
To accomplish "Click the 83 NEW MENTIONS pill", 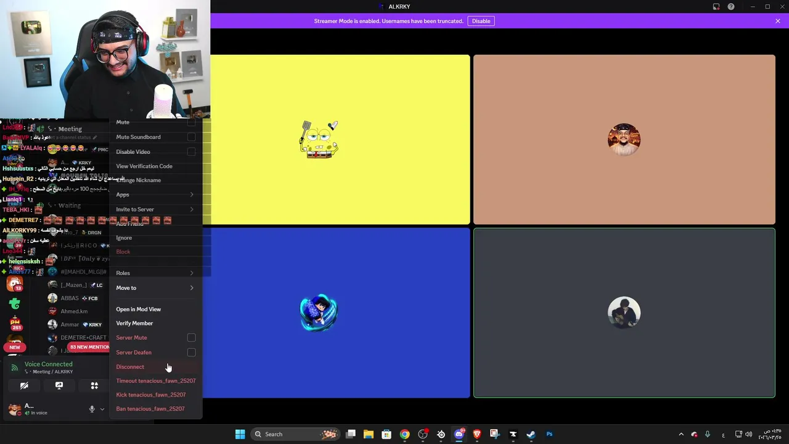I will click(89, 347).
